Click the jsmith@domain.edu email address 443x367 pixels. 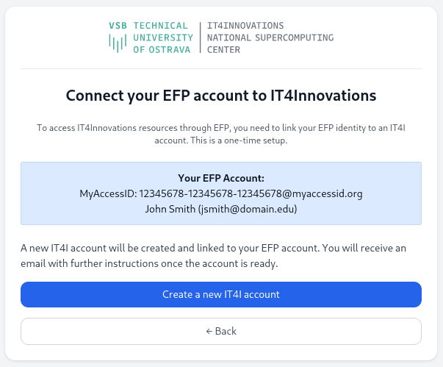[246, 209]
